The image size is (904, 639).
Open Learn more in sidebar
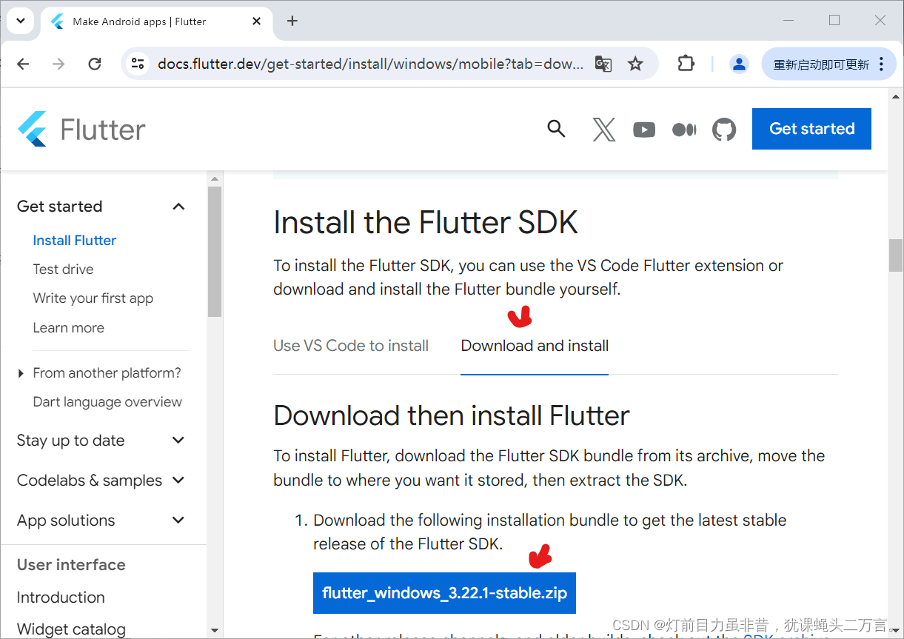tap(68, 328)
